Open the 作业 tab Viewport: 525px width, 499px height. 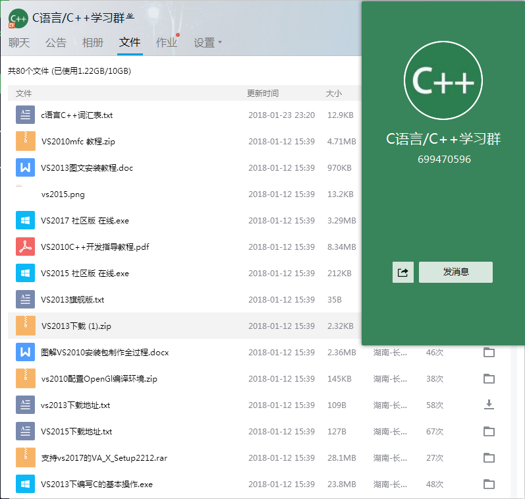click(x=167, y=43)
